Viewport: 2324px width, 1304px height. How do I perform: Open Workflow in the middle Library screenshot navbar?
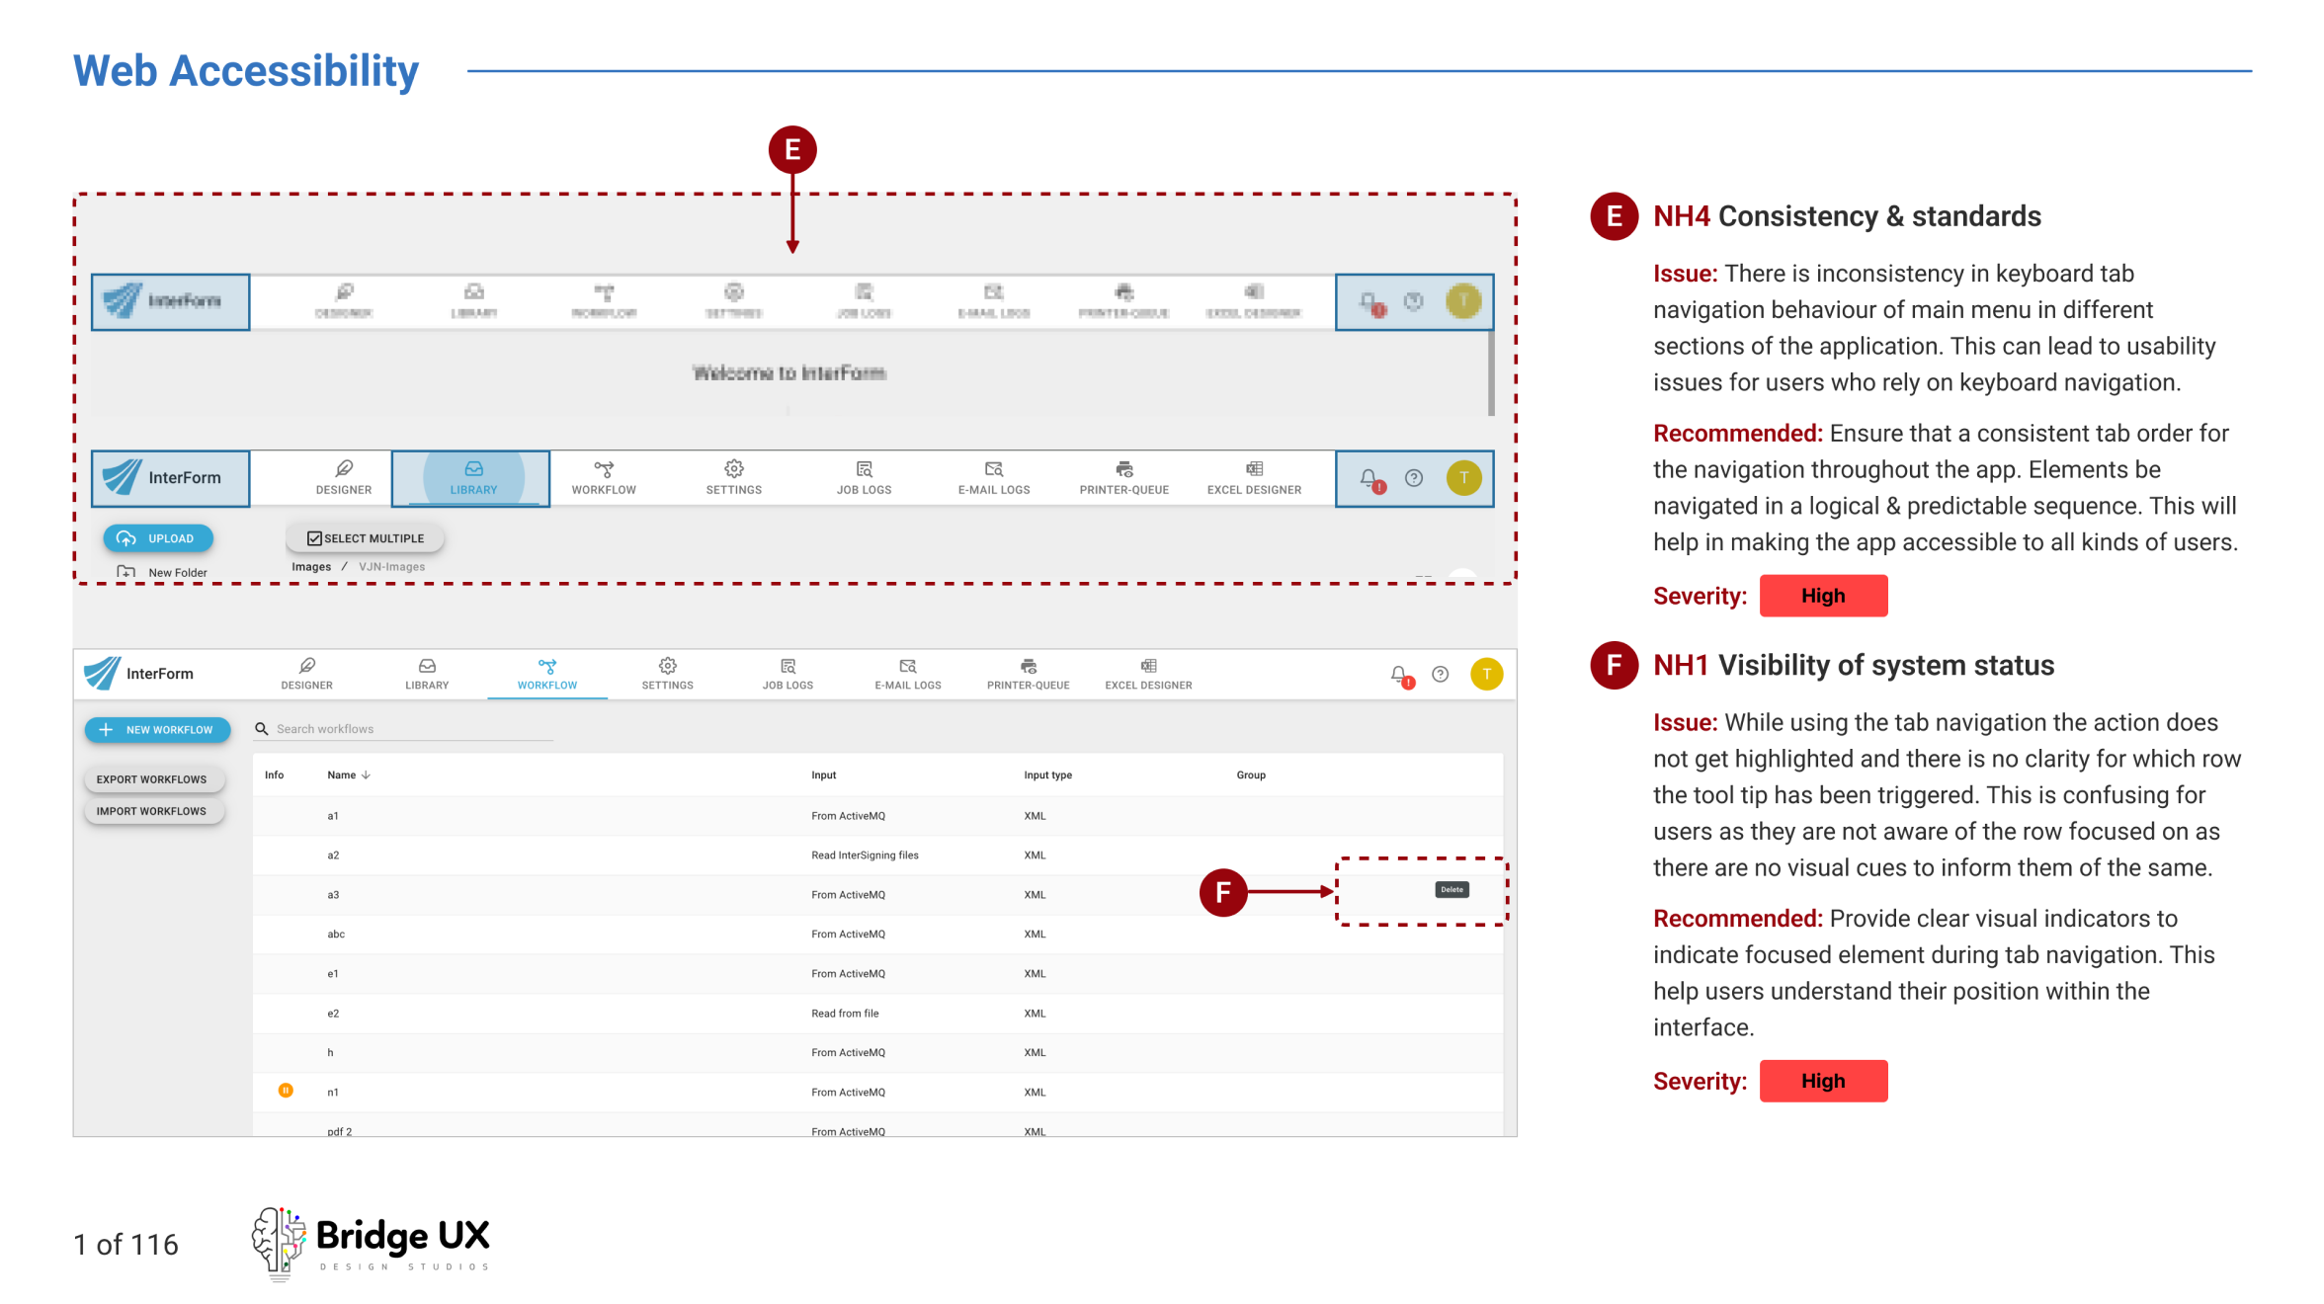(x=604, y=478)
